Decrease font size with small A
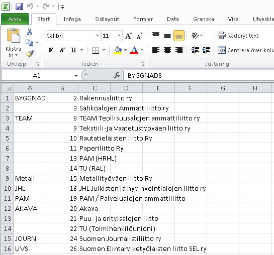 point(140,36)
